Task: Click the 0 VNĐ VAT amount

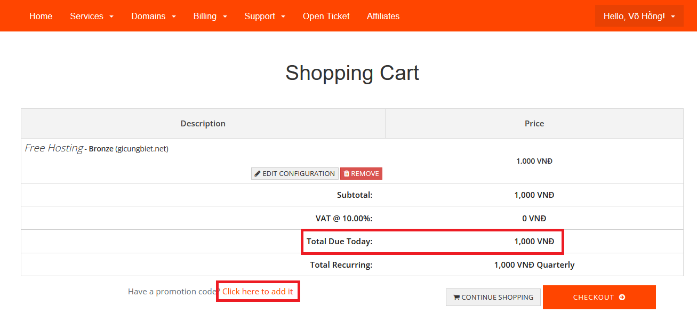Action: [534, 218]
